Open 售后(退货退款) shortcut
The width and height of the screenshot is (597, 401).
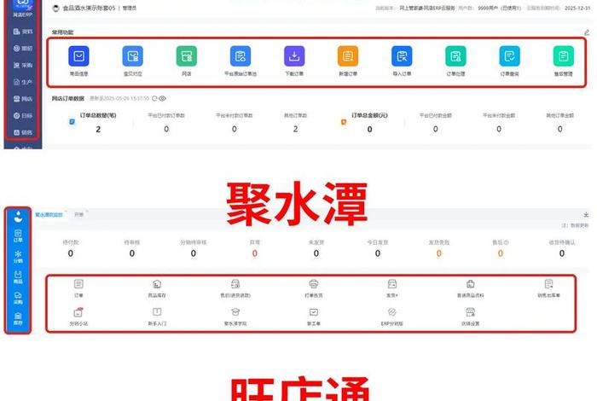point(235,288)
